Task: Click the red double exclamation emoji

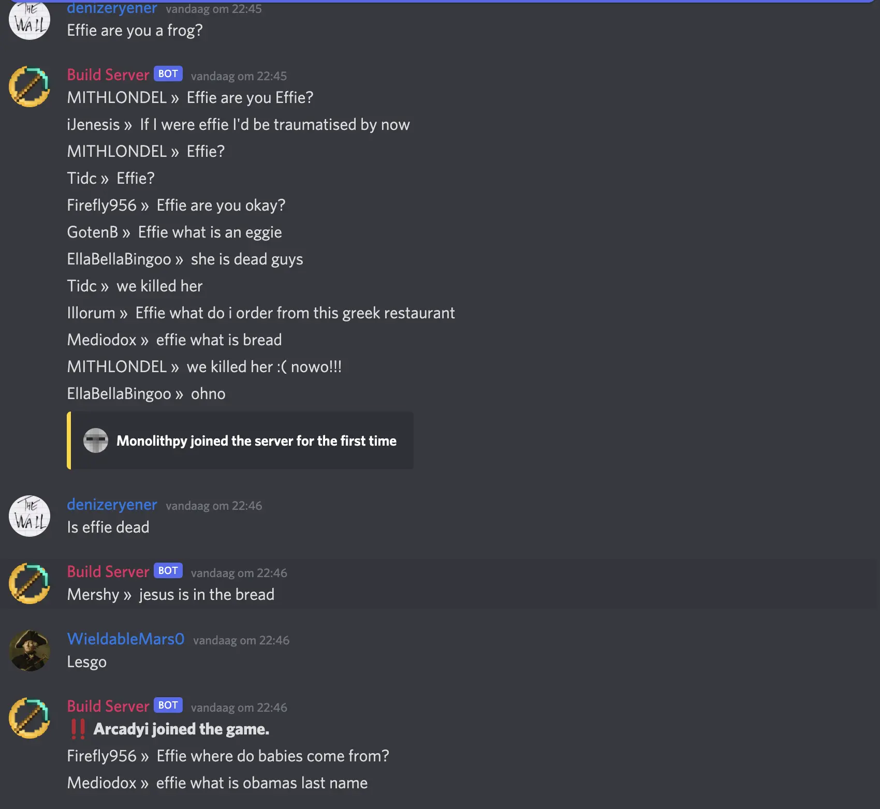Action: point(78,729)
